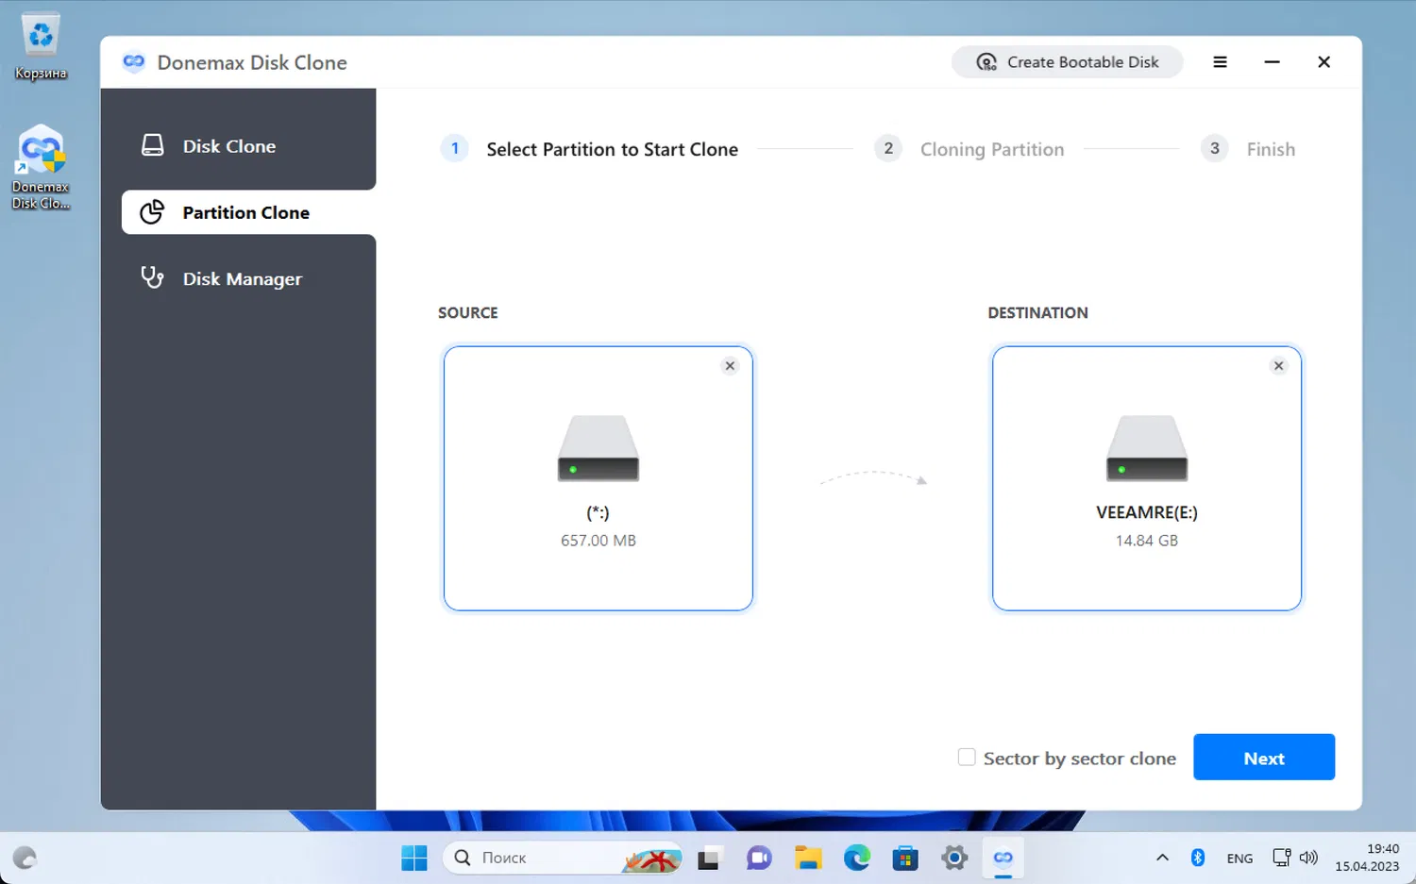Open Donemax Disk Clone from the taskbar

[x=1003, y=858]
